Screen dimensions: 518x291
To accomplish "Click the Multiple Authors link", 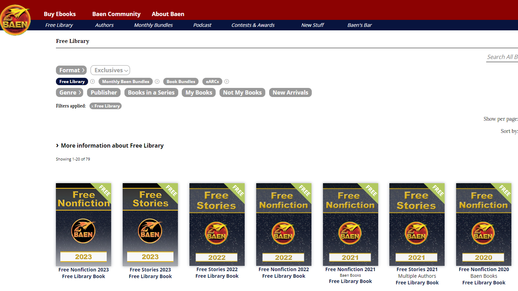I will [x=417, y=276].
